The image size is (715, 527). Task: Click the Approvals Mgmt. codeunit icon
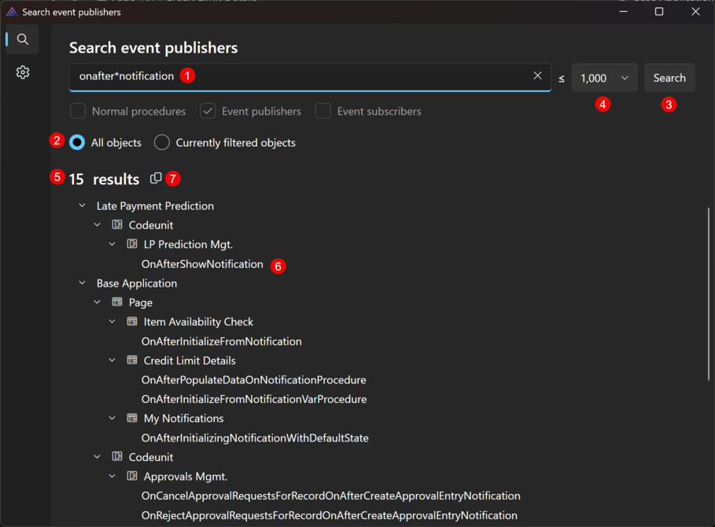click(x=132, y=476)
